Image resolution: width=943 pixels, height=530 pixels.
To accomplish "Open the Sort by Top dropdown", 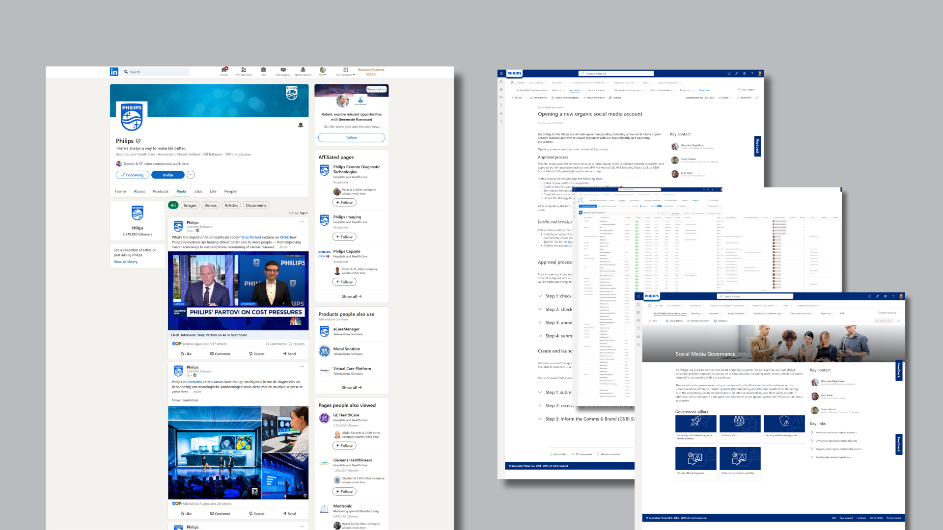I will (x=298, y=213).
